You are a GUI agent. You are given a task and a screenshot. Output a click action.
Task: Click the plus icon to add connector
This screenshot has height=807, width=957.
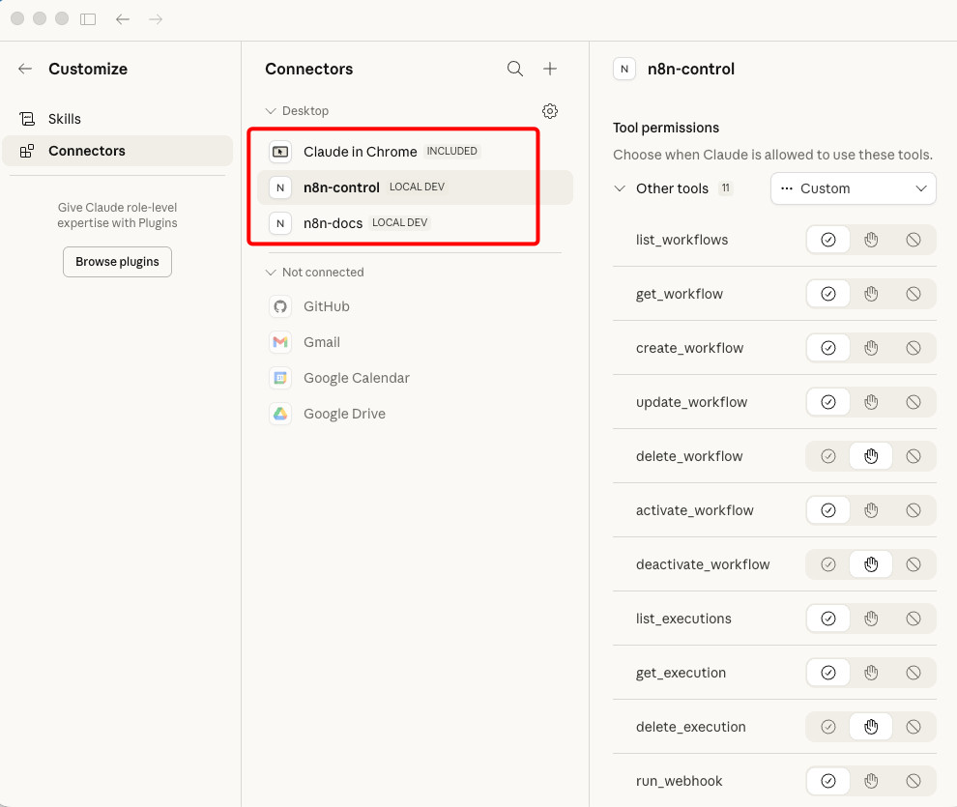coord(550,69)
